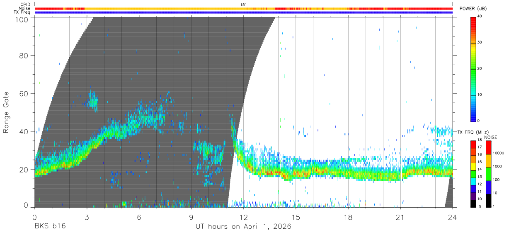Click the NOISE legend title

coord(490,137)
